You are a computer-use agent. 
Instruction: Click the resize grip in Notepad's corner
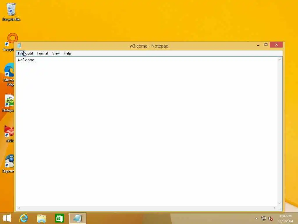click(x=280, y=209)
